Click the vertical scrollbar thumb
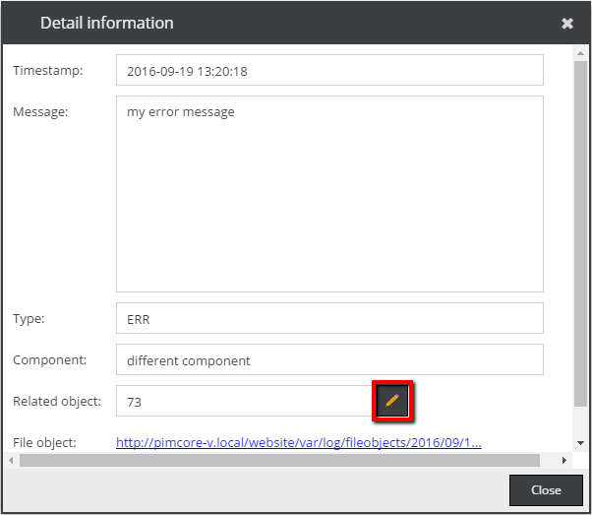The height and width of the screenshot is (515, 592). 582,236
